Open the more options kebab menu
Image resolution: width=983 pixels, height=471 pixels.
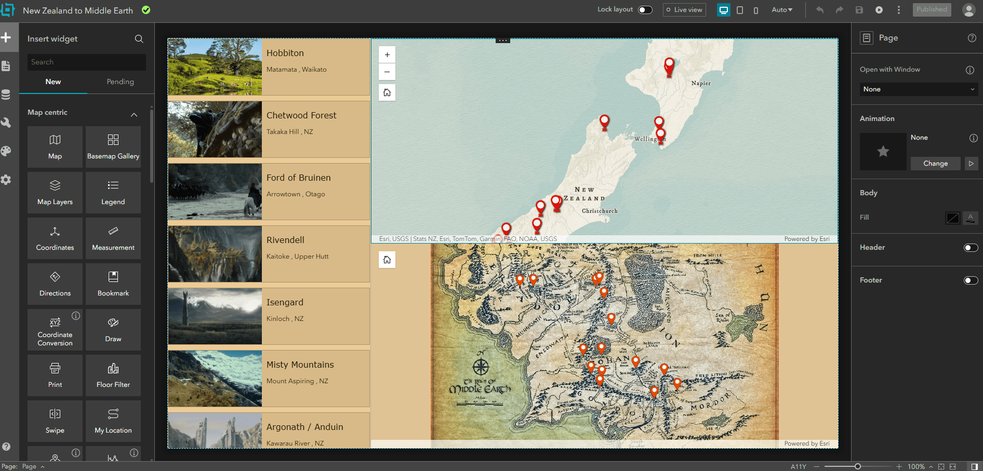pyautogui.click(x=899, y=10)
